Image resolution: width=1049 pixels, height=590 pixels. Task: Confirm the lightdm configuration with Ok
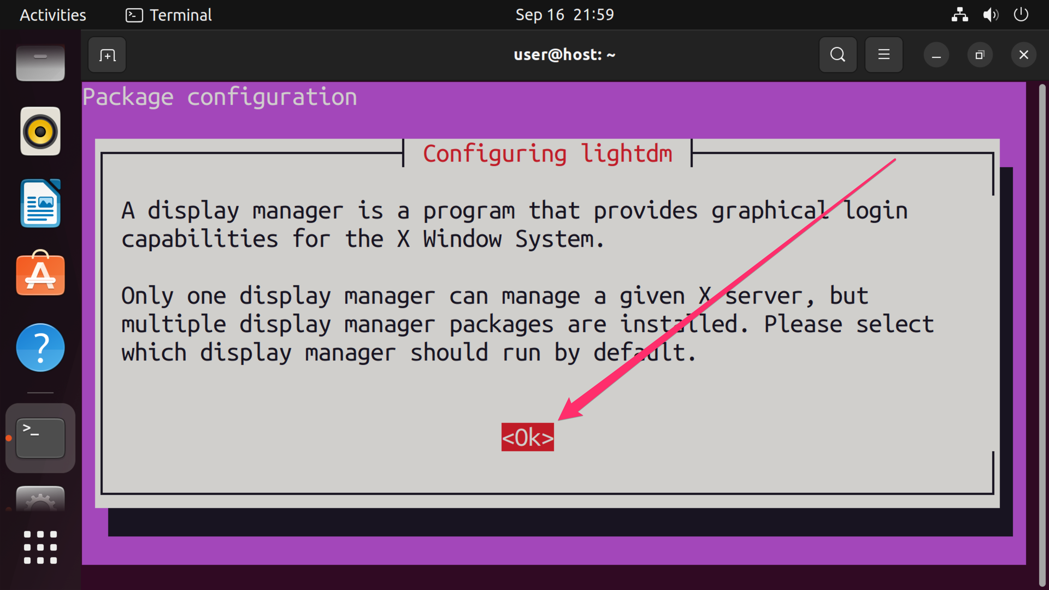point(527,437)
